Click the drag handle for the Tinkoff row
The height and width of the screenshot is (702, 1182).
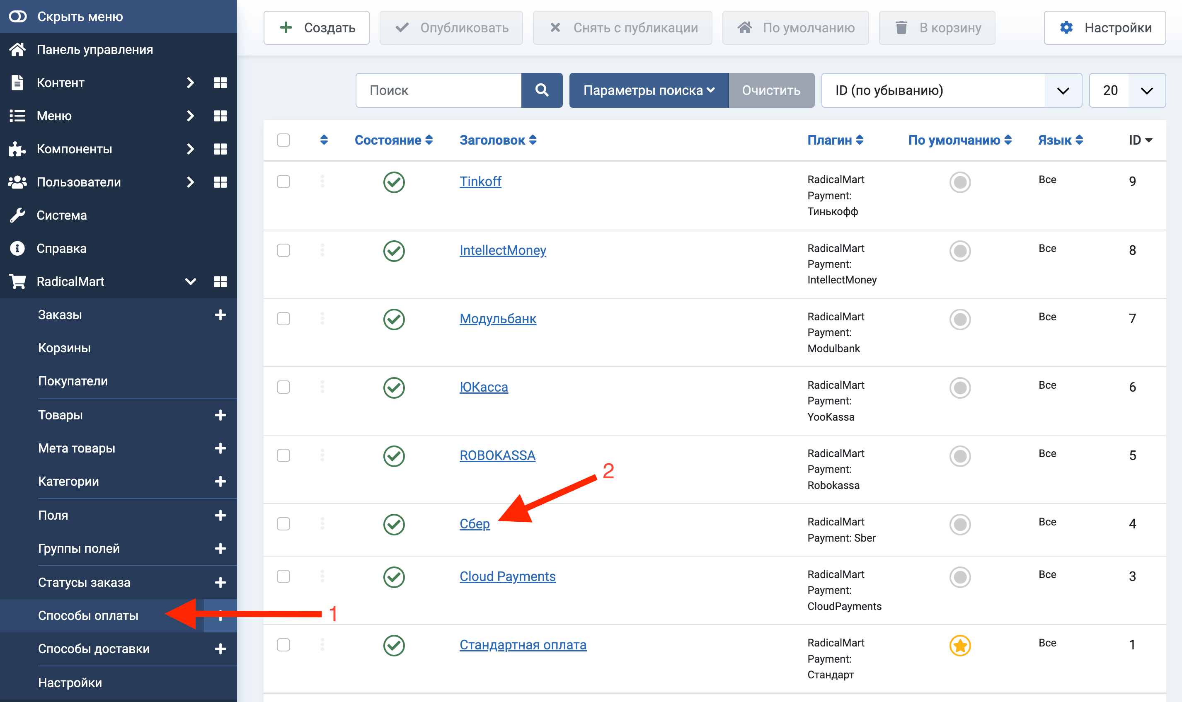click(322, 181)
